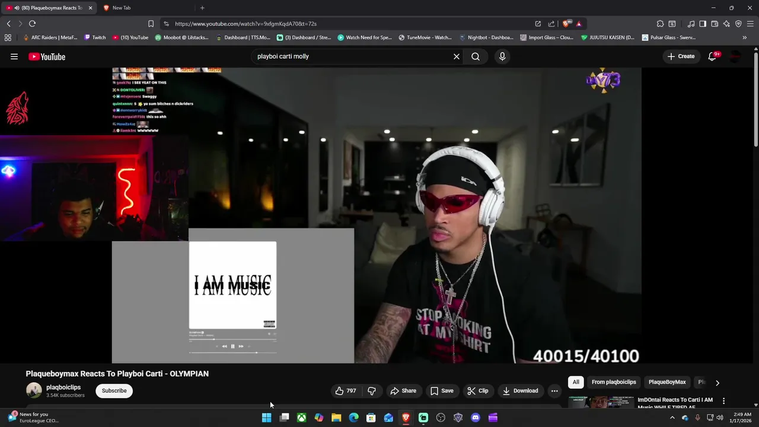Open Leo AI sparkle icon
The image size is (759, 427).
point(726,24)
